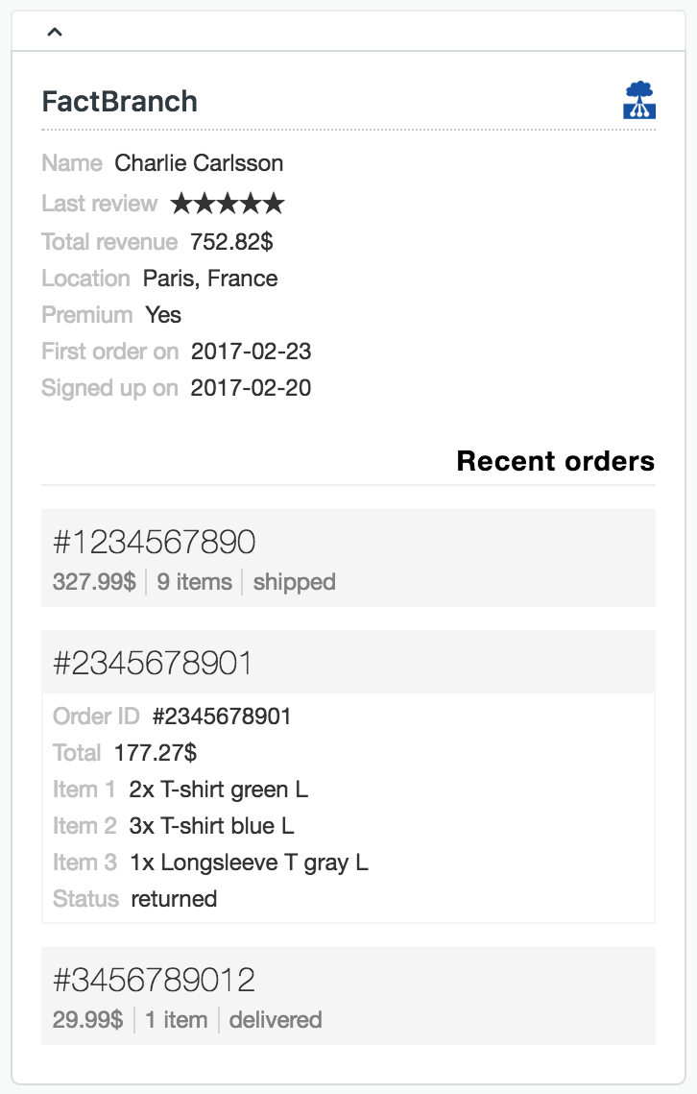Click the Recent orders heading
The image size is (697, 1094).
[x=555, y=461]
